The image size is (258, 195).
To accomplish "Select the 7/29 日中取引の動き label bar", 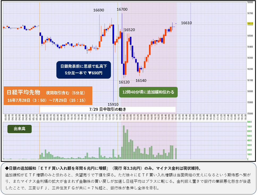I will click(108, 109).
